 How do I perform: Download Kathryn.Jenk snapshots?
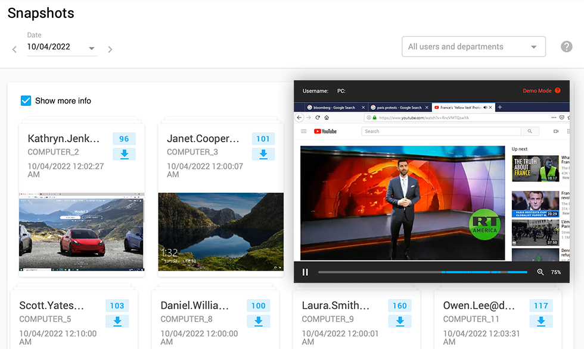point(124,154)
